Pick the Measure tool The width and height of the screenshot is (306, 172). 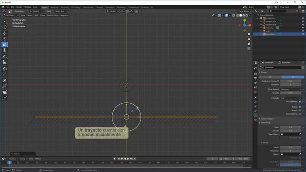click(x=5, y=62)
